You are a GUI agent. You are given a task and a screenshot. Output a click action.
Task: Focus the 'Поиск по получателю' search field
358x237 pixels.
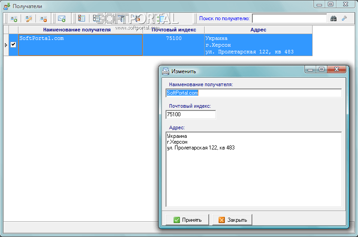pos(290,18)
